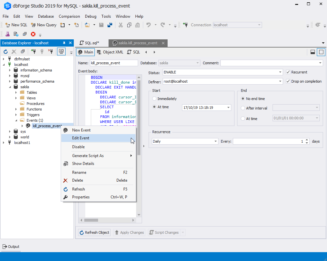Open Generate Script As submenu

98,156
